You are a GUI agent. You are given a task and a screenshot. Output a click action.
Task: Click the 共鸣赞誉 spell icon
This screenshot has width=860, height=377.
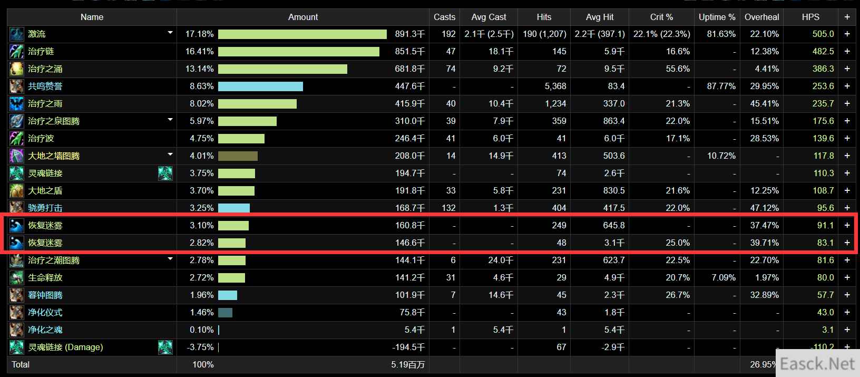coord(17,86)
